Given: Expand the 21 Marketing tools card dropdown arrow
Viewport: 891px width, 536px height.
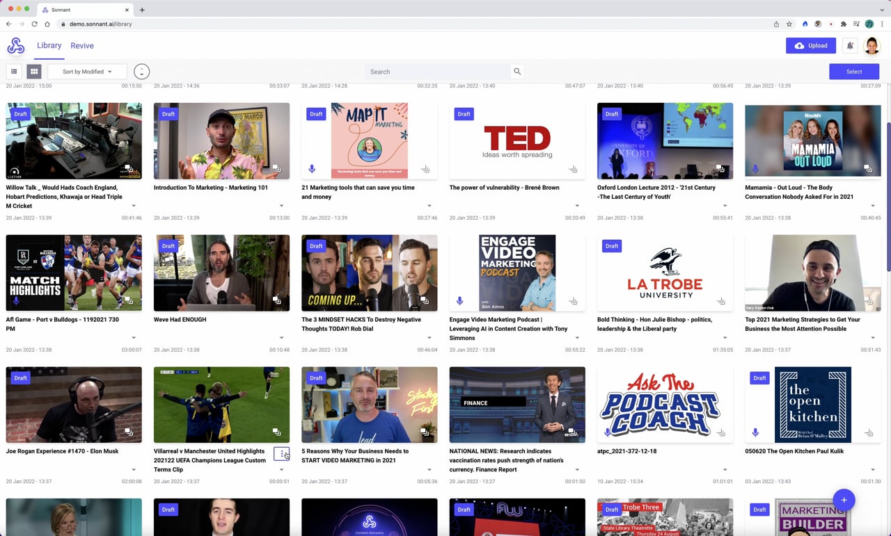Looking at the screenshot, I should point(429,206).
